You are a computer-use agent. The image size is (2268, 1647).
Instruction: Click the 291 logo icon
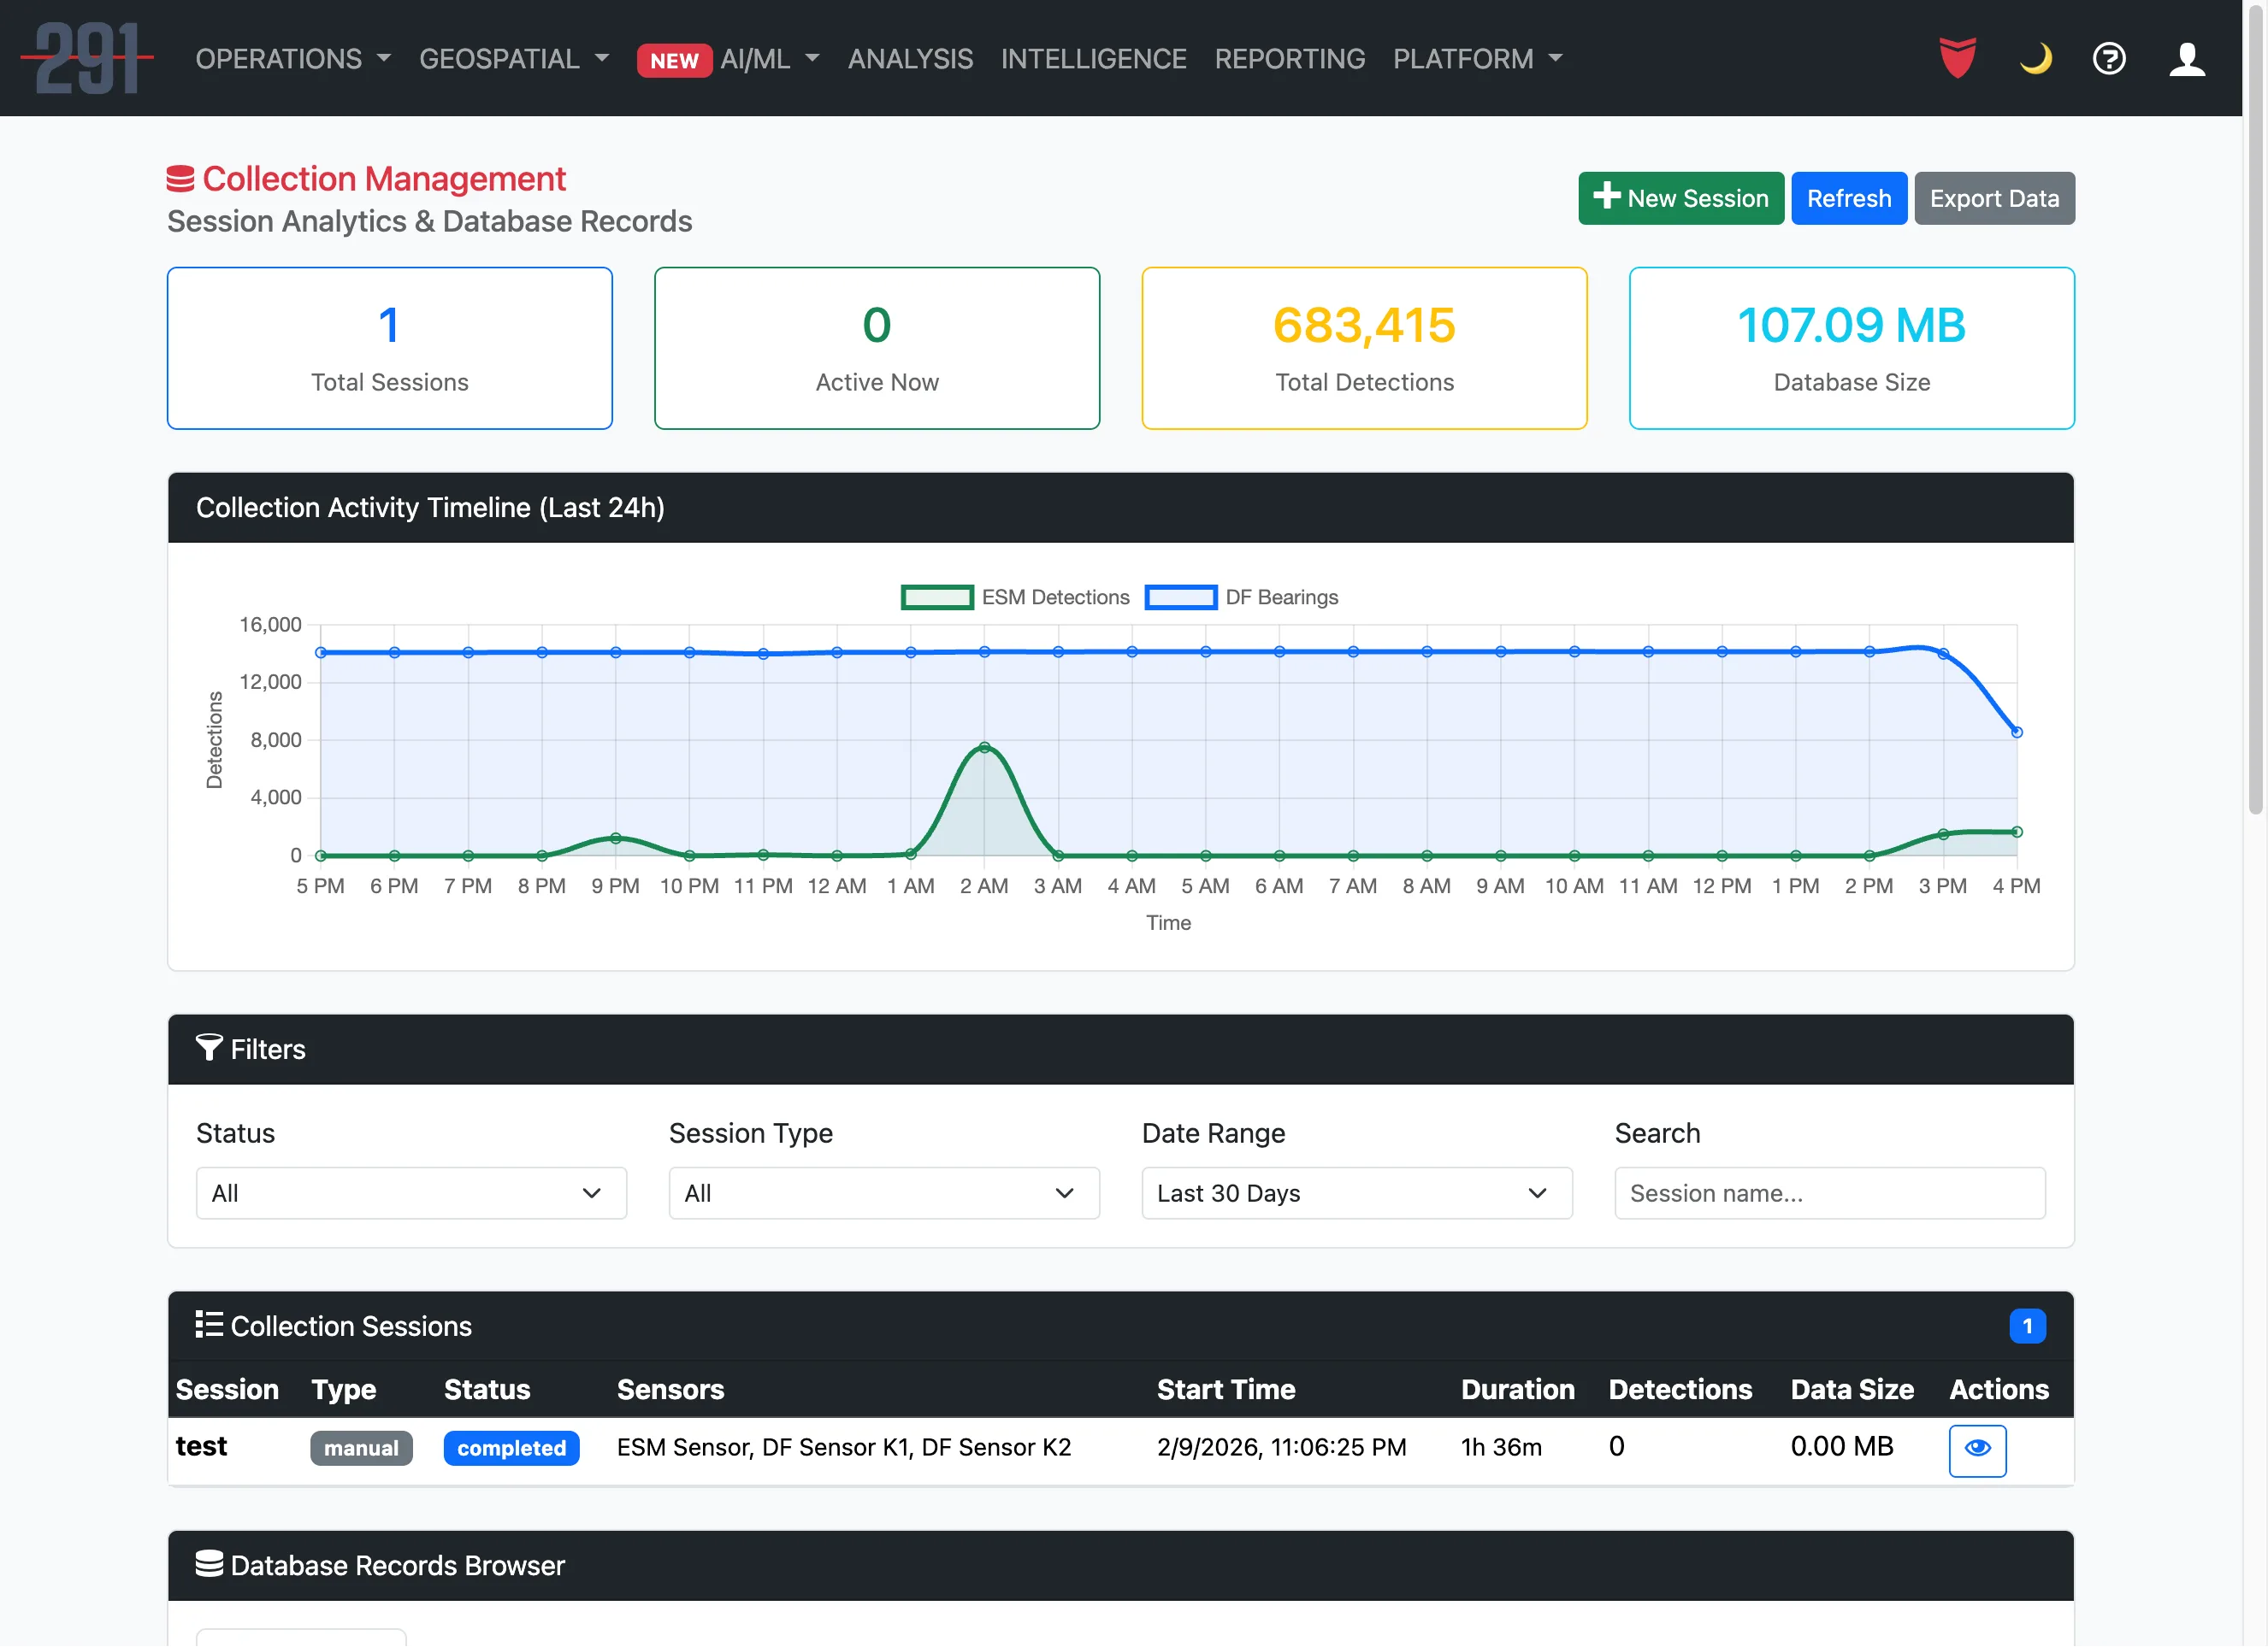tap(86, 57)
